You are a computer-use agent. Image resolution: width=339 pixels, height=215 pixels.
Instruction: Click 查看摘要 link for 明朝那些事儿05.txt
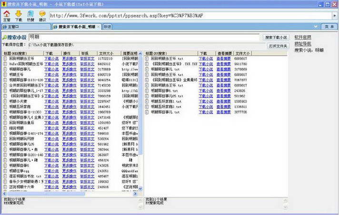click(x=224, y=96)
